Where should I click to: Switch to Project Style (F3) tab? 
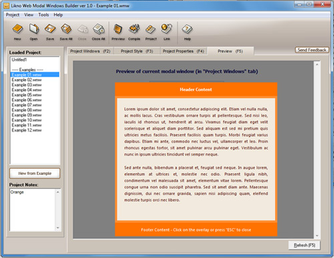pyautogui.click(x=137, y=51)
